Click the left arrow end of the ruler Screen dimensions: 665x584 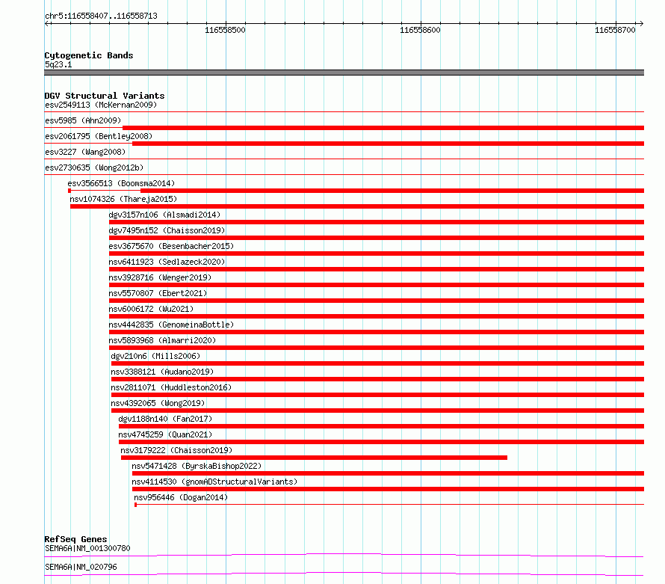coord(47,23)
